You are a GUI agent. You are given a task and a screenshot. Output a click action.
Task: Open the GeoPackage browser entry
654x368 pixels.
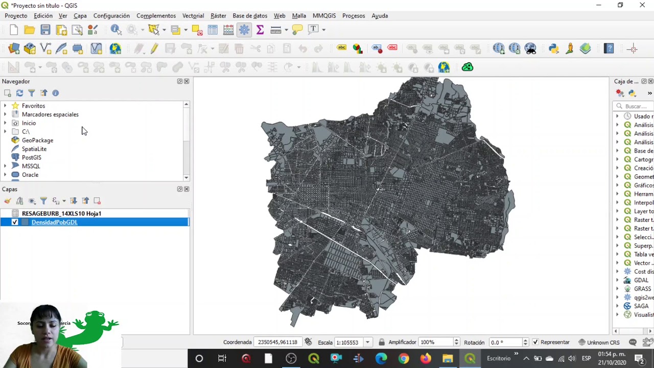coord(37,141)
